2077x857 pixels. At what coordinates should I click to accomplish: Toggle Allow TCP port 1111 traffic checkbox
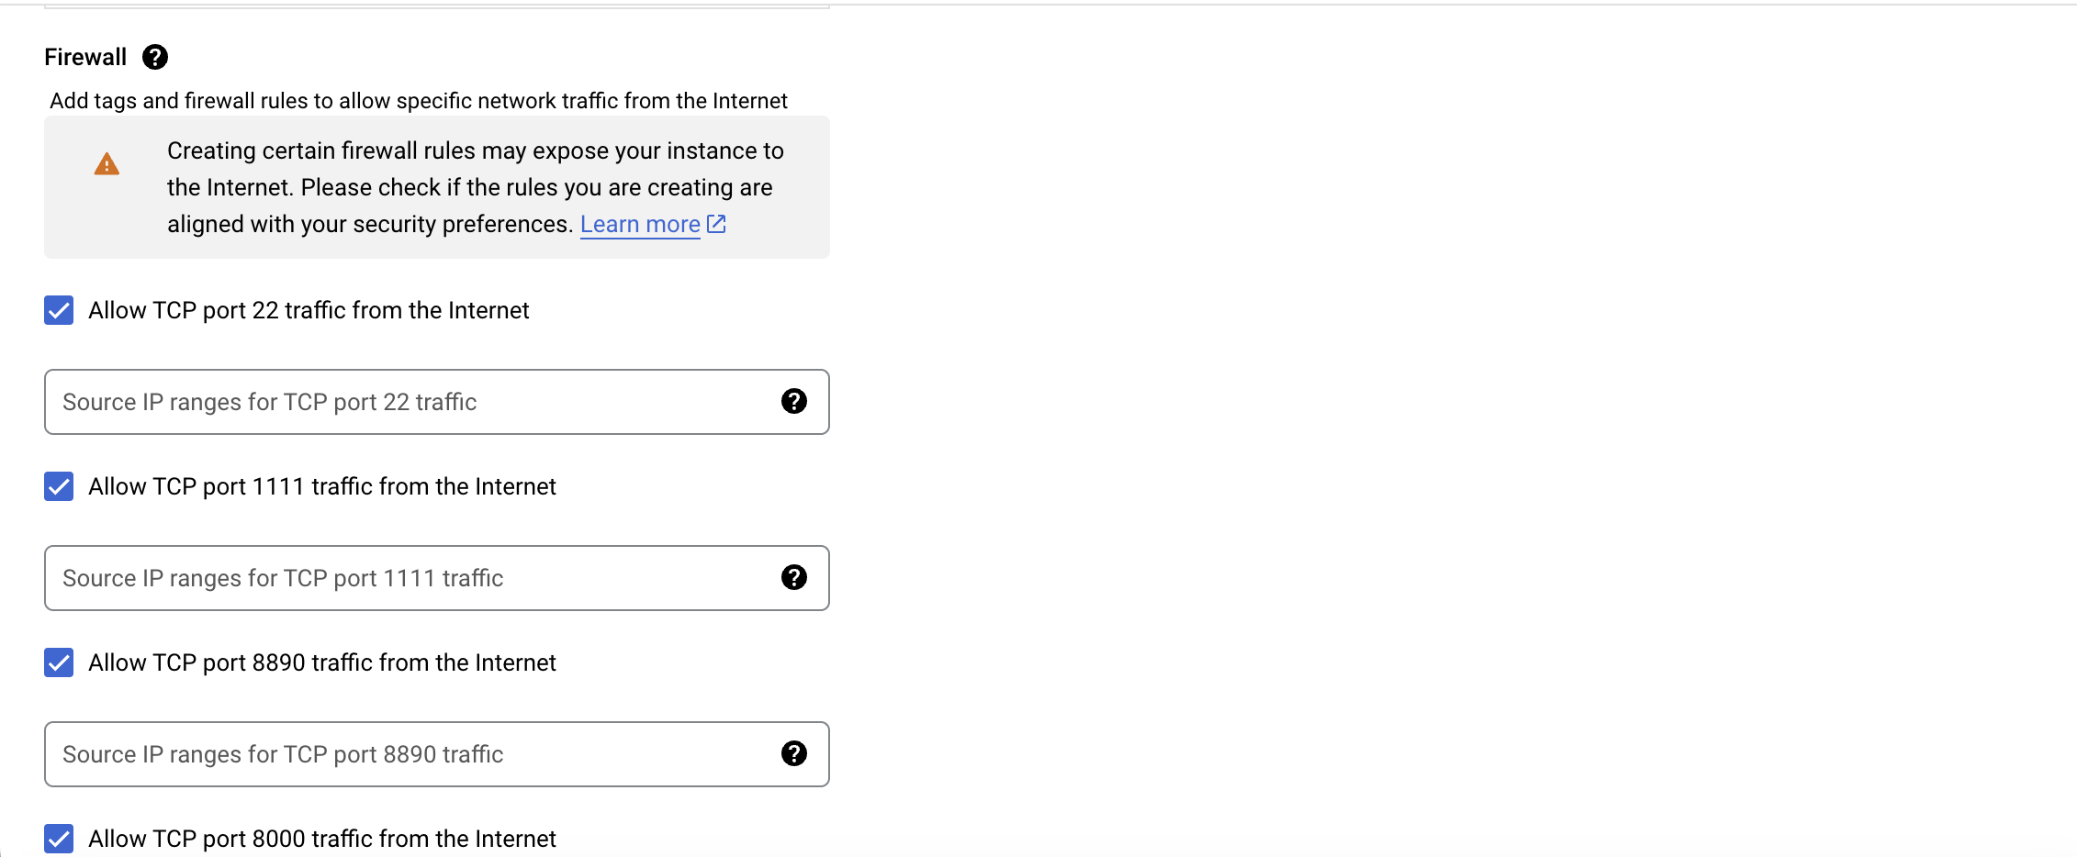[x=59, y=486]
